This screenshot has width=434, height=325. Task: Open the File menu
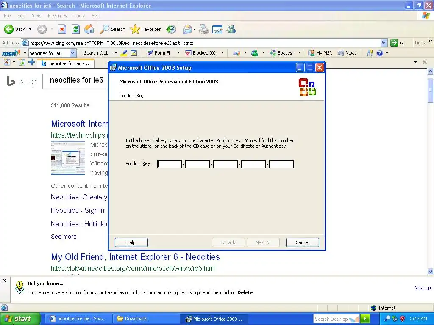pos(7,16)
